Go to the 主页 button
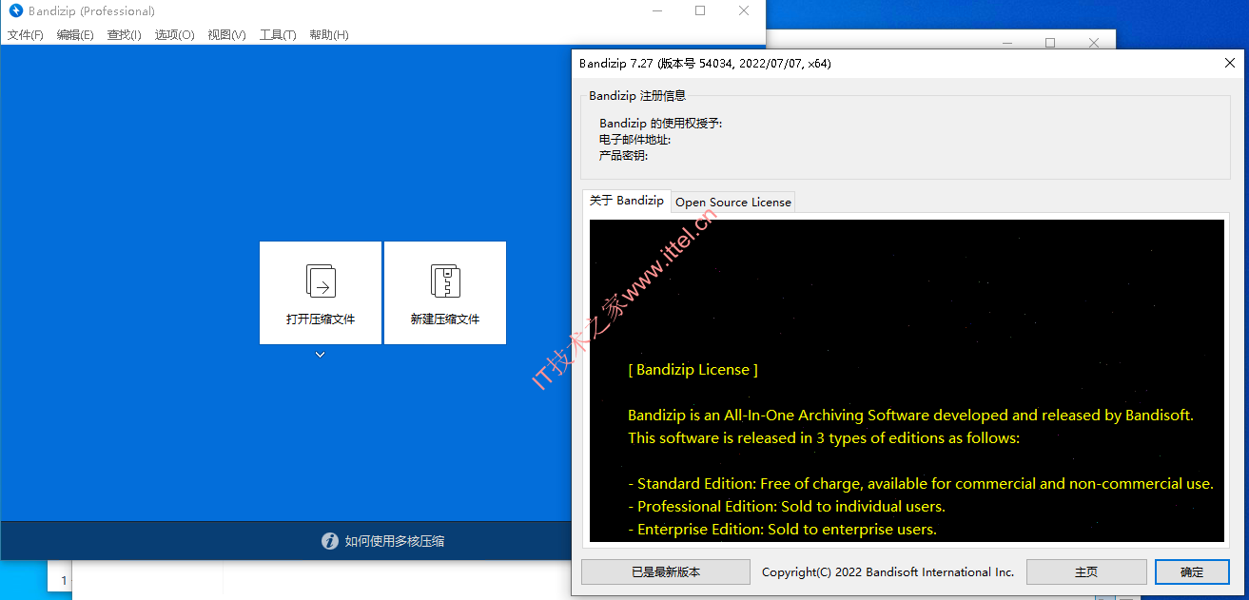The image size is (1249, 600). 1086,571
